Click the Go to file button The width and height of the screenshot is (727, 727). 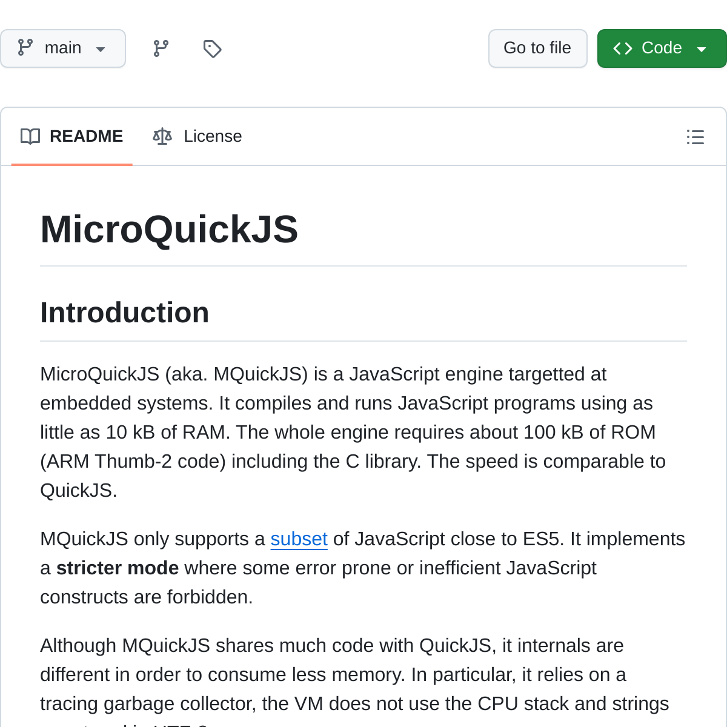pos(537,48)
